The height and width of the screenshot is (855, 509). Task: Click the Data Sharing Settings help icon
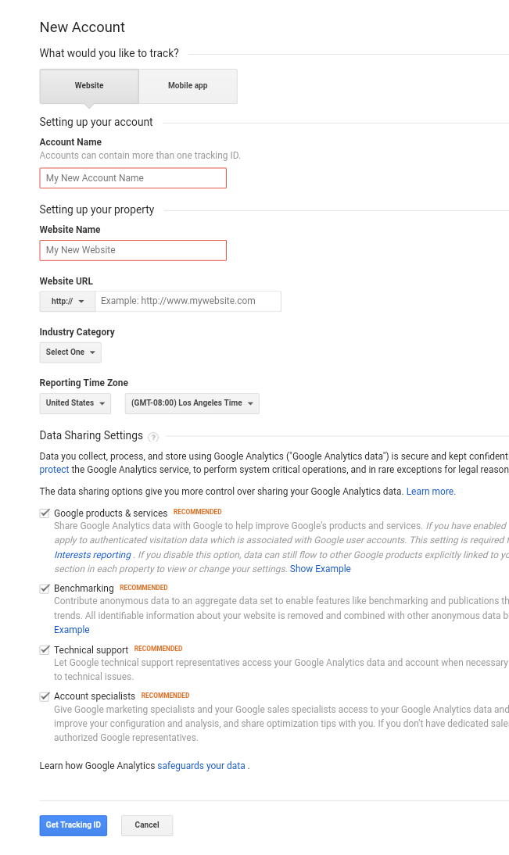[x=153, y=437]
